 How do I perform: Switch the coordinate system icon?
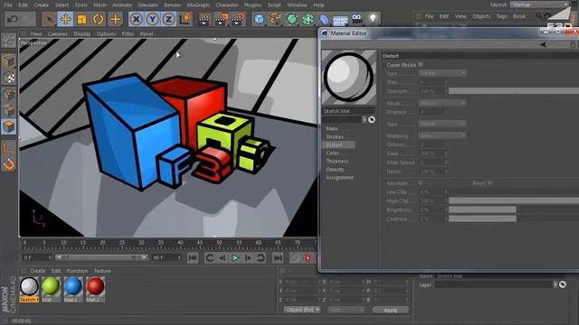(185, 19)
